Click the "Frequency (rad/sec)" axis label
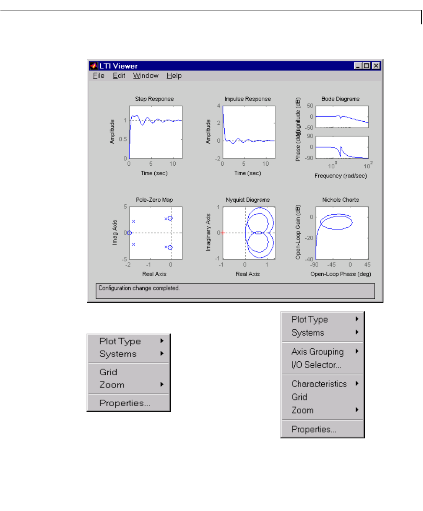 pos(340,176)
